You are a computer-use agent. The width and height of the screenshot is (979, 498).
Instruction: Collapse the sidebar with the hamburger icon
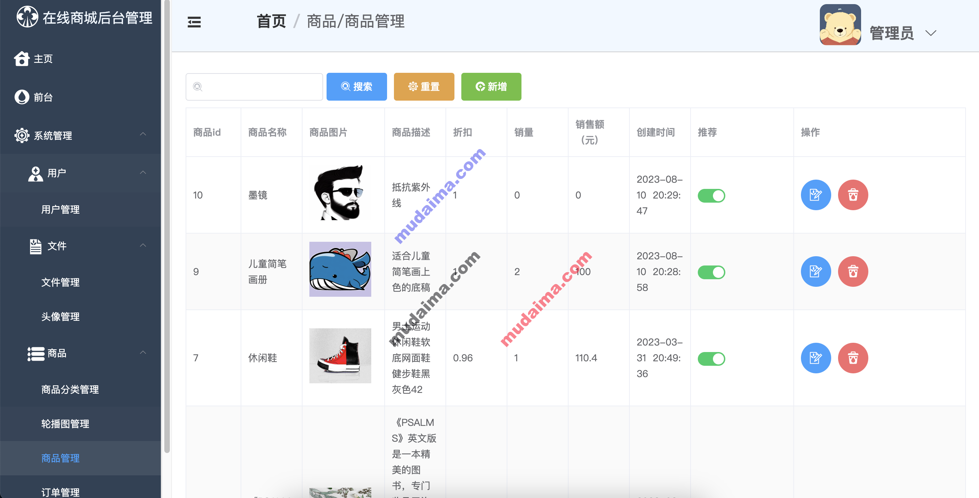tap(194, 22)
